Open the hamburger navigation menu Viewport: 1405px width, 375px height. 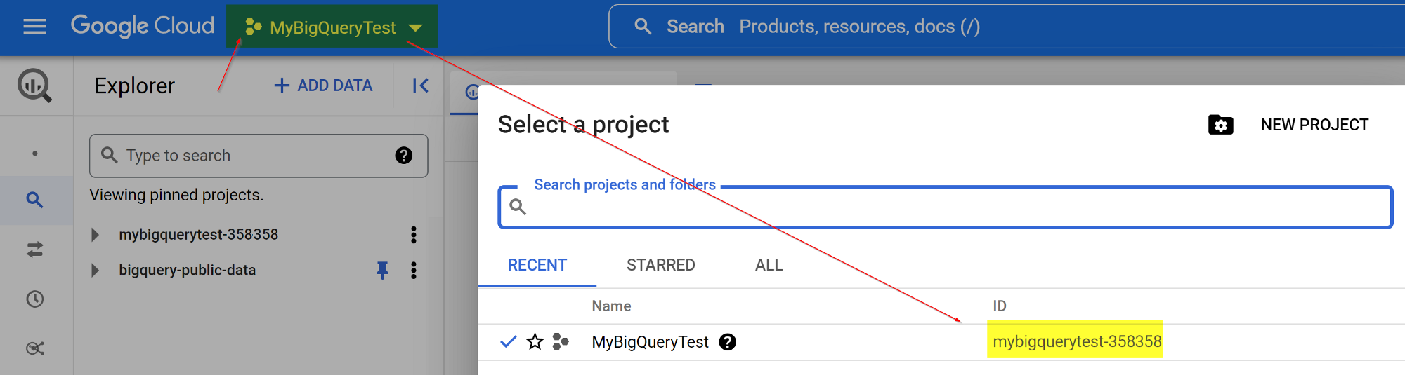pos(34,27)
